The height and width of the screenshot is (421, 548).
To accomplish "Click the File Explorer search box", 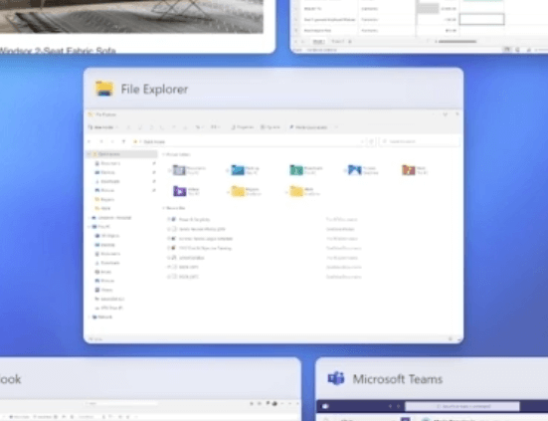I will click(x=419, y=141).
